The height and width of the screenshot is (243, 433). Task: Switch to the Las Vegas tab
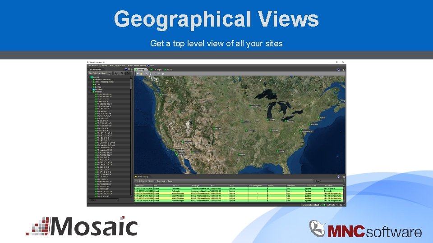coord(157,69)
